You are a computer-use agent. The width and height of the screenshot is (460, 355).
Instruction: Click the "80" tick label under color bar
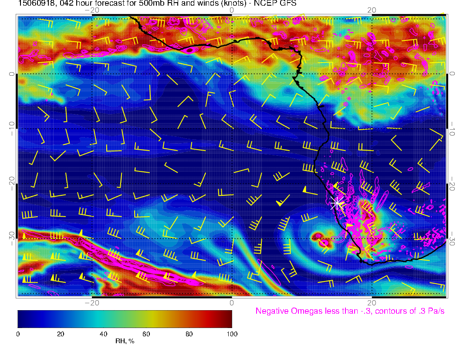click(189, 334)
